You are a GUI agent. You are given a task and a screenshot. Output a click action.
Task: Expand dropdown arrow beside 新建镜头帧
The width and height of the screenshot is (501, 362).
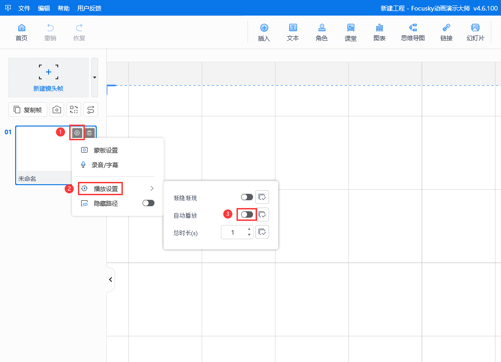94,77
